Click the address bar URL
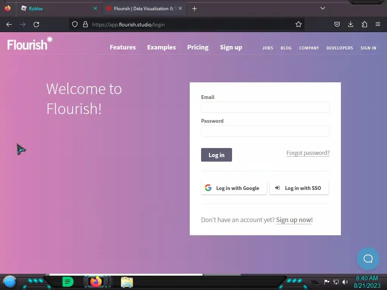 [x=128, y=25]
